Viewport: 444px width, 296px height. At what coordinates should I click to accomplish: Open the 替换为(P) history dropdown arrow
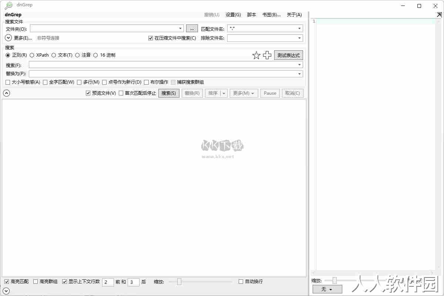click(x=299, y=74)
